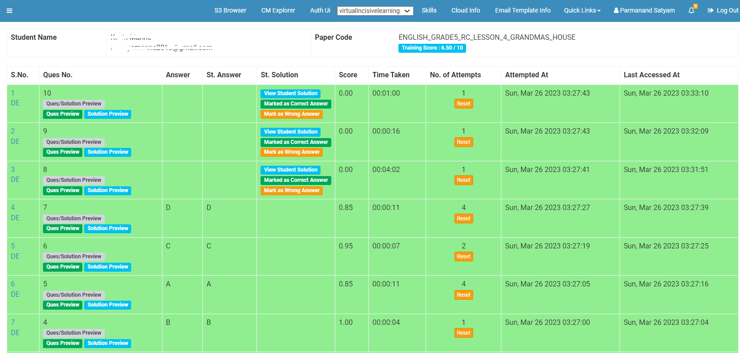The width and height of the screenshot is (740, 353).
Task: Click the Training Score badge
Action: click(x=432, y=48)
